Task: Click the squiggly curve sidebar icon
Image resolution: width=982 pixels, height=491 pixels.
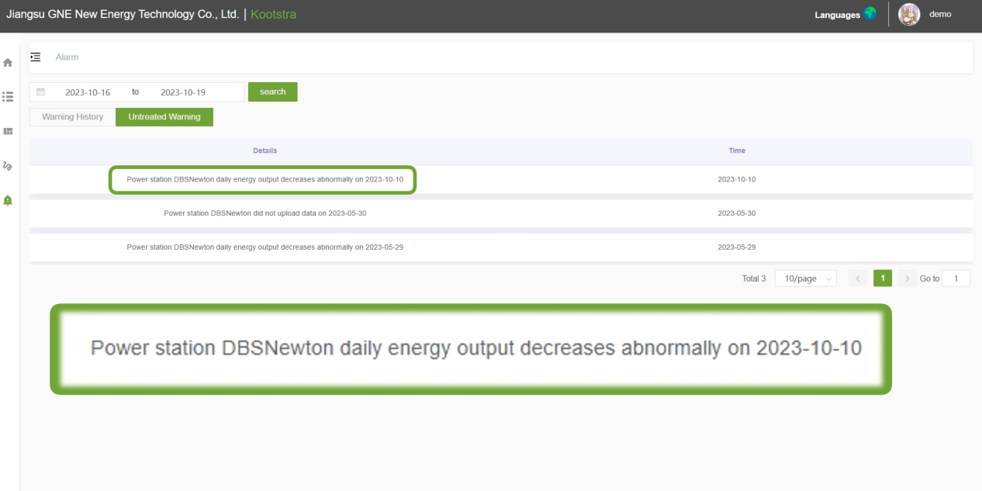Action: [x=9, y=166]
